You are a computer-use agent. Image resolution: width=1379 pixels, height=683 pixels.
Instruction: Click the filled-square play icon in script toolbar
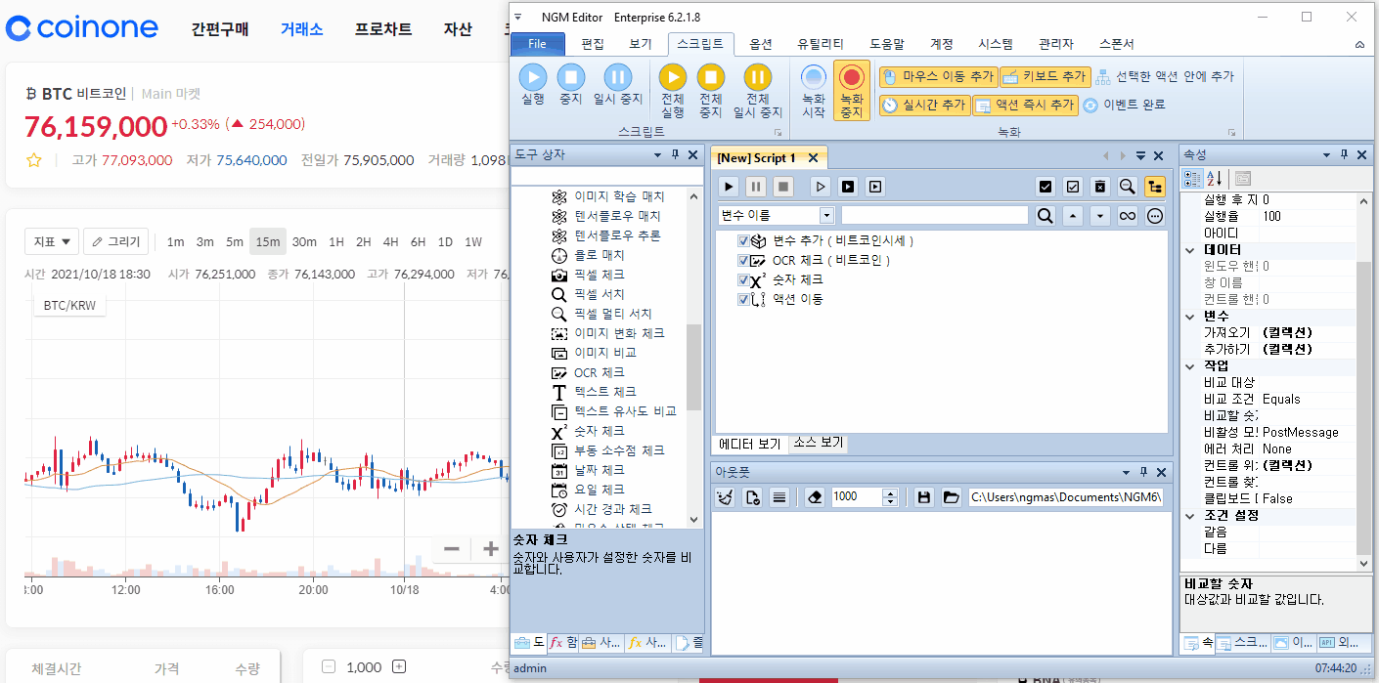click(848, 186)
